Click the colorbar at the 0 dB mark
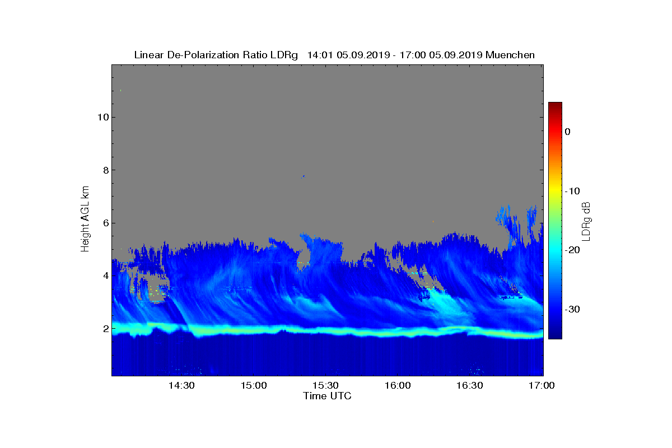Screen dimensions: 672x448 [x=555, y=132]
